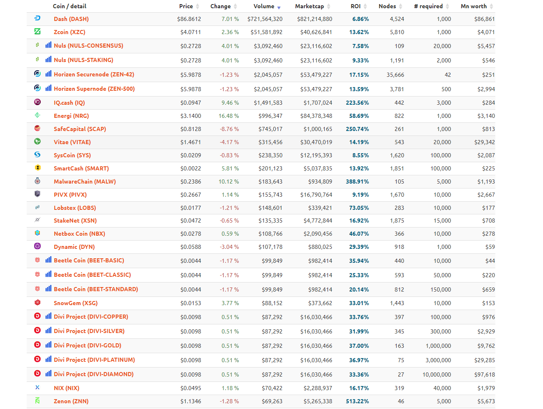Screen dimensions: 543x409
Task: Select the $721,564,320 volume cell
Action: click(x=265, y=19)
